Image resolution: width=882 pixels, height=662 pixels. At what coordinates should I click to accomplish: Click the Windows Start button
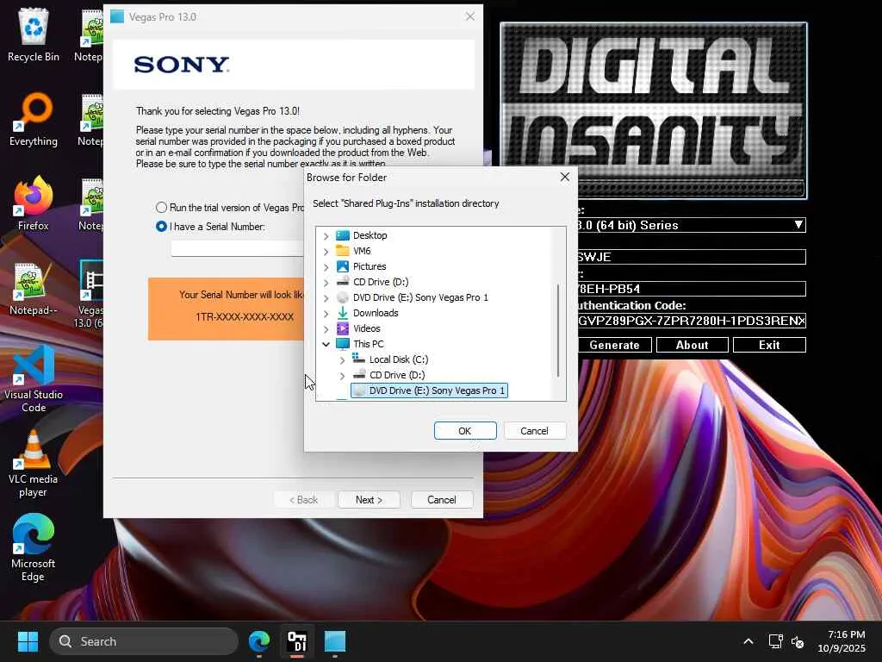click(28, 641)
